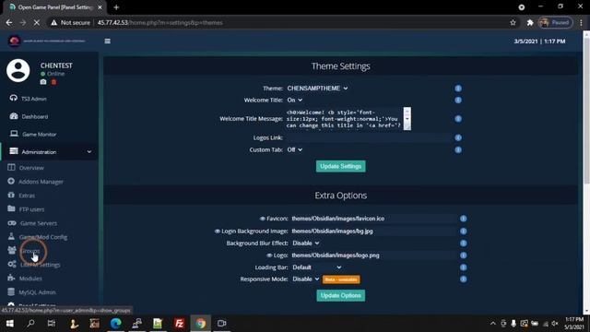Open Overview in Administration menu
This screenshot has height=332, width=590.
coord(26,168)
